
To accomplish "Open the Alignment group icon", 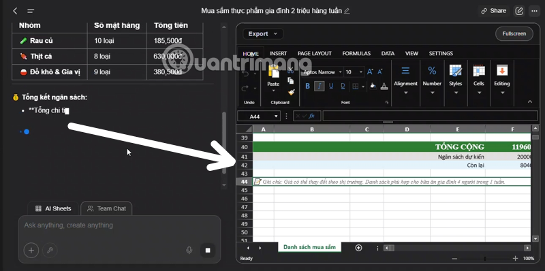I will pyautogui.click(x=405, y=71).
